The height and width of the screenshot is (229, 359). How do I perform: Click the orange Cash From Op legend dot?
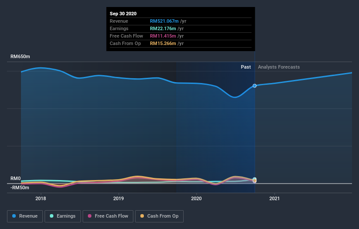point(142,216)
